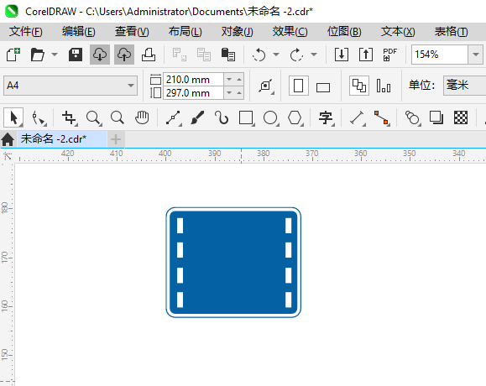The image size is (486, 386).
Task: Open the 文件(F) menu
Action: [25, 32]
